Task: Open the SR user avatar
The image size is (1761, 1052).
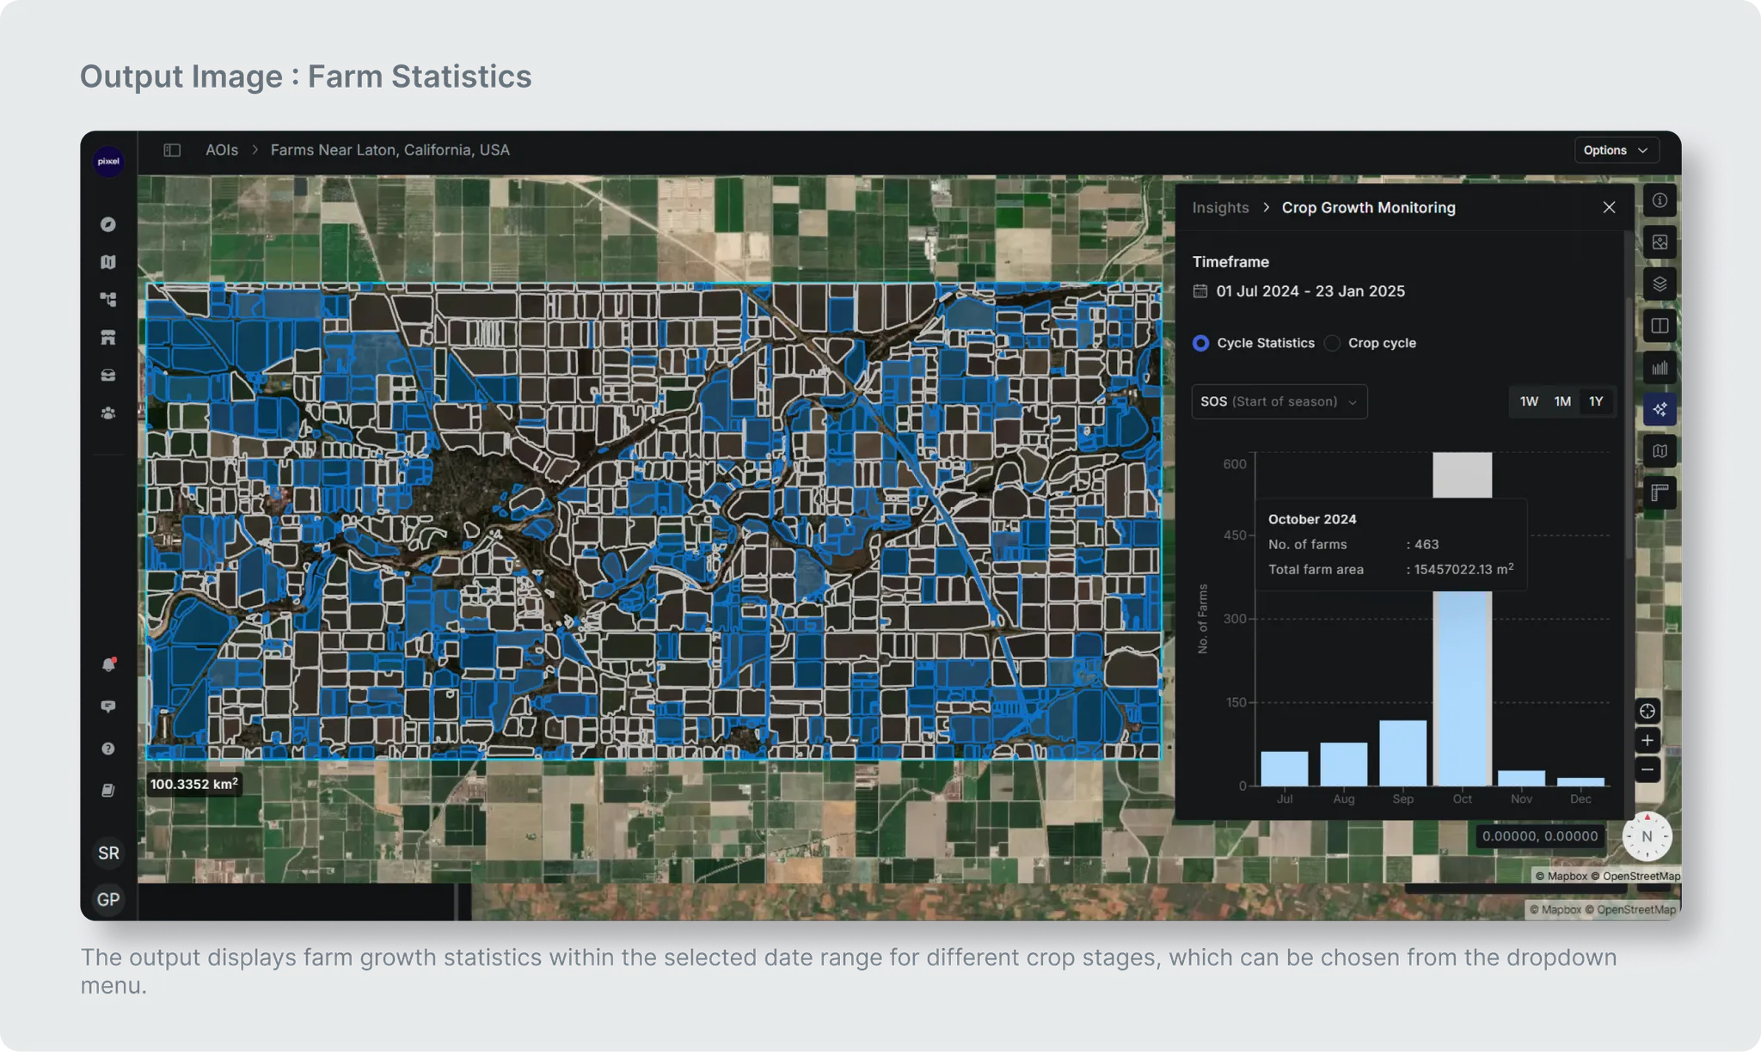Action: point(108,853)
